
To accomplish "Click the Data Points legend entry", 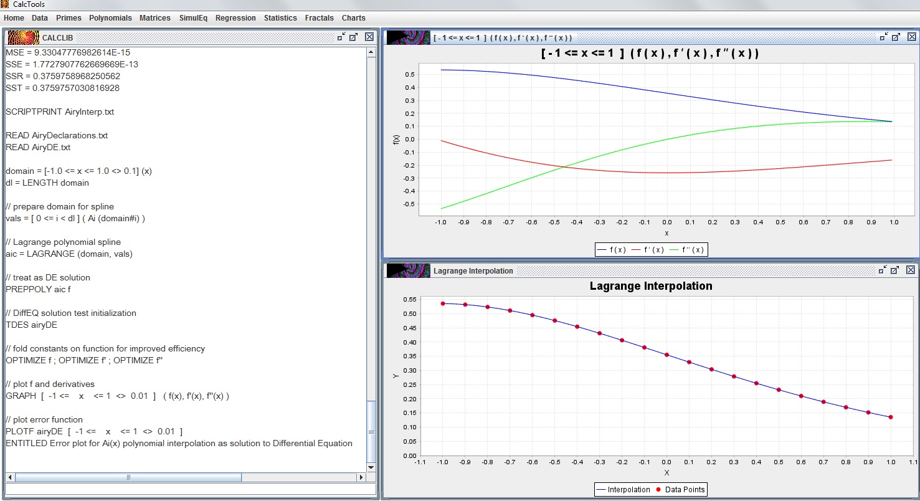I will (680, 489).
